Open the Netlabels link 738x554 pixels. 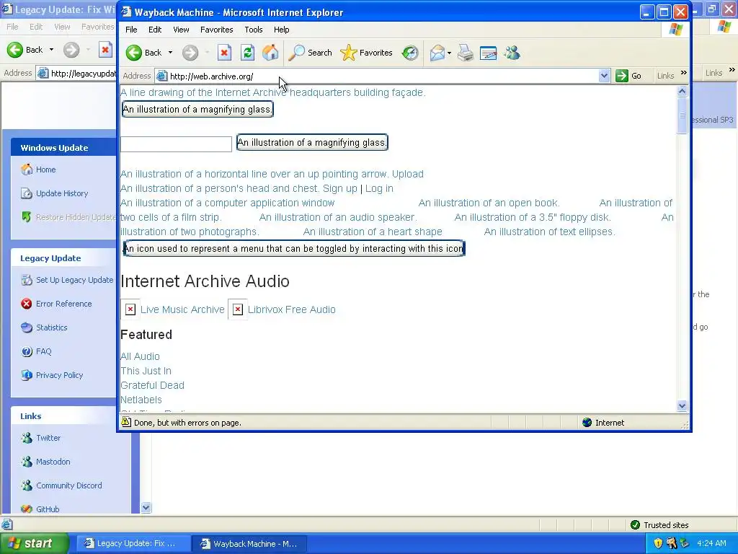point(141,400)
